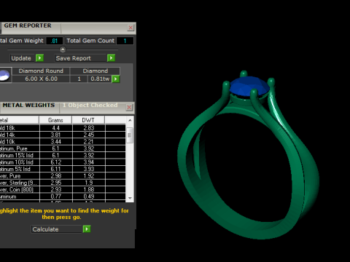Click the 6.00 X 6.00 size cell
Image resolution: width=350 pixels, height=262 pixels.
tap(41, 79)
